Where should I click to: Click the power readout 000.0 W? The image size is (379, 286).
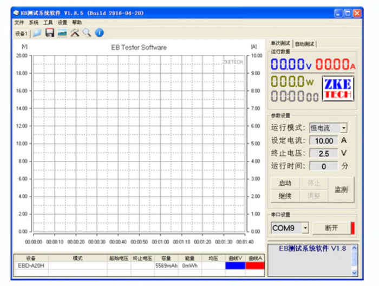[292, 81]
